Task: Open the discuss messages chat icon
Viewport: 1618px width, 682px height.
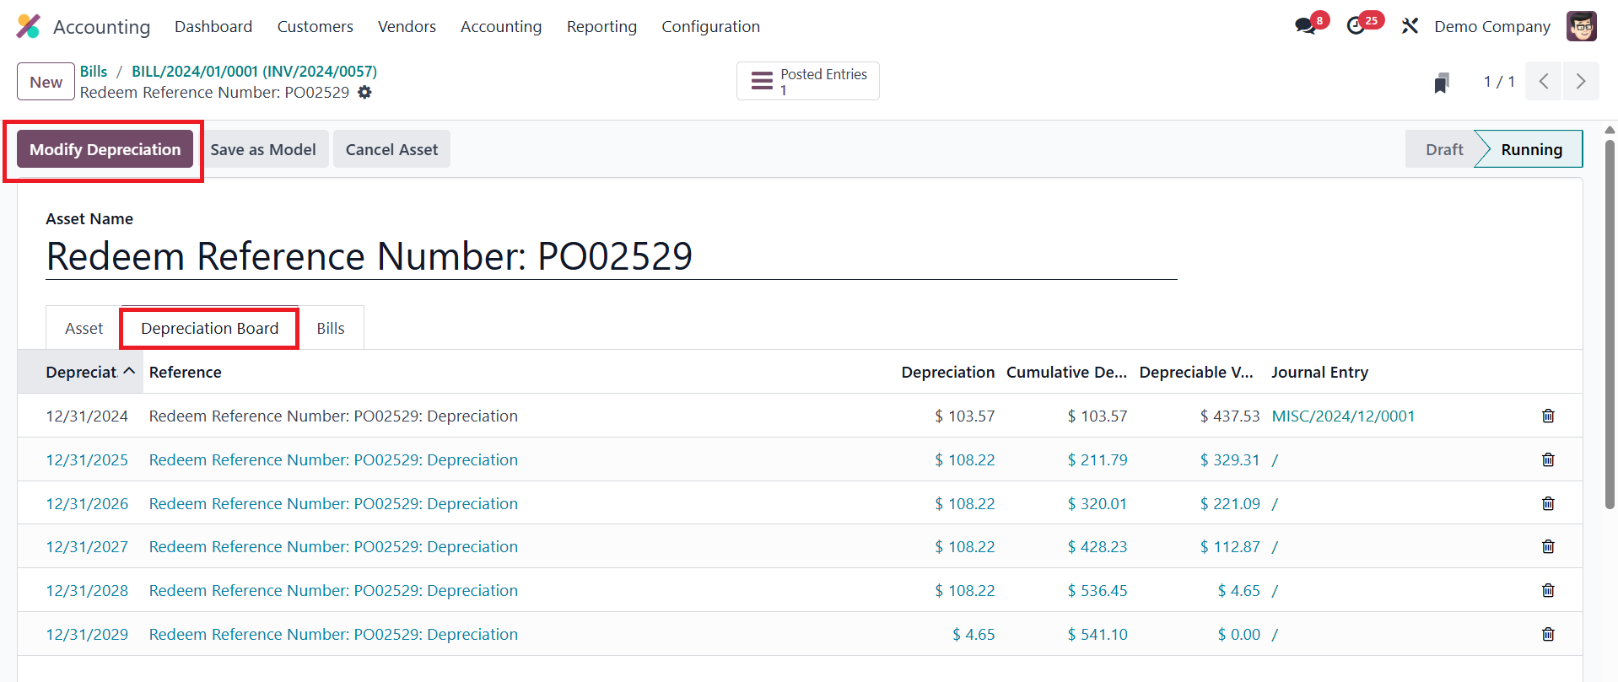Action: pos(1306,26)
